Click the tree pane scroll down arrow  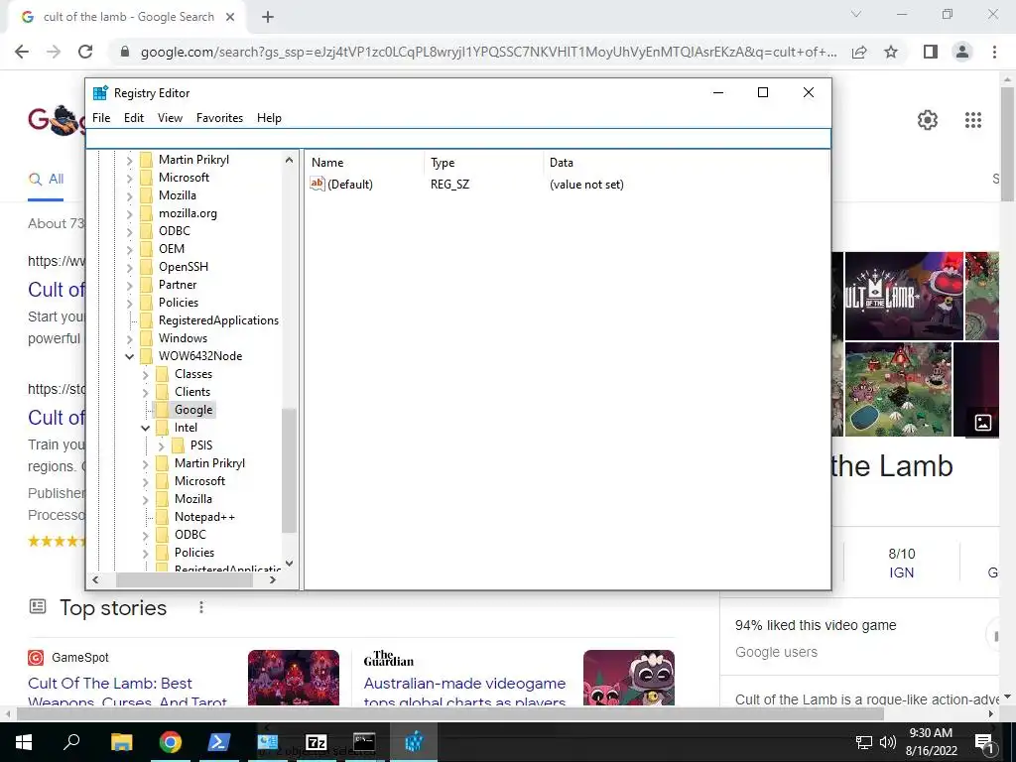click(289, 564)
